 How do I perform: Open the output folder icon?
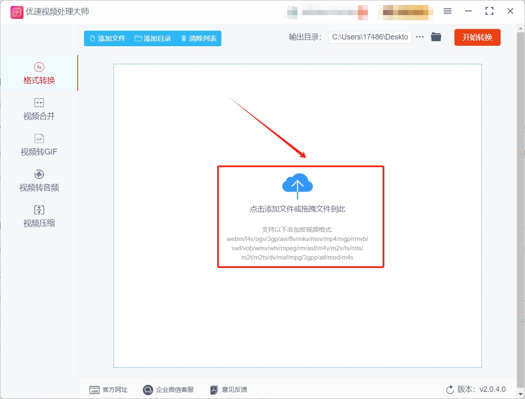(436, 37)
